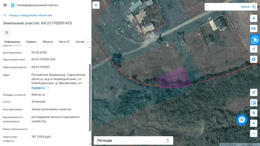
Task: Collapse the side panel with double chevron
Action: click(96, 5)
